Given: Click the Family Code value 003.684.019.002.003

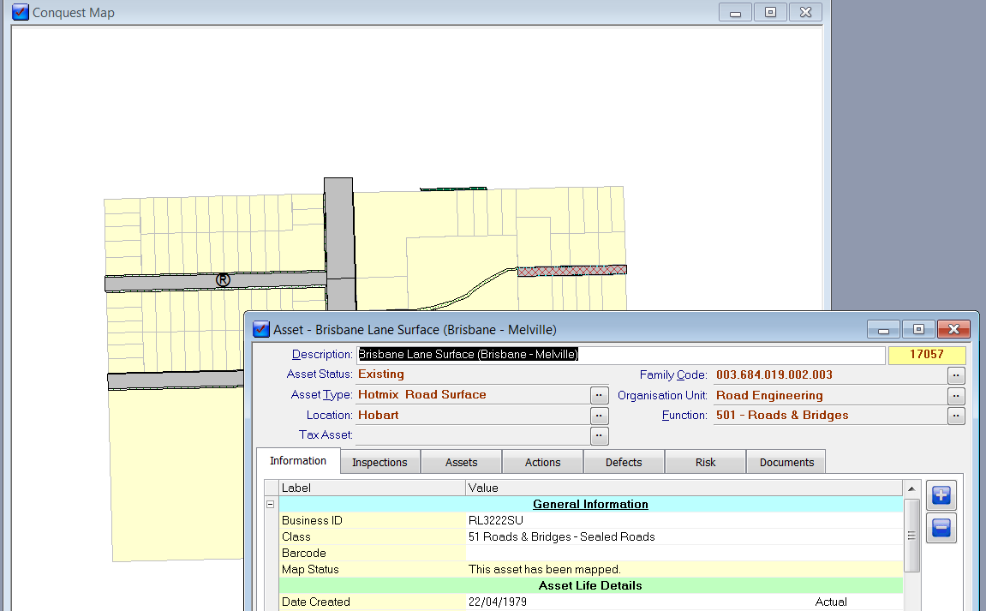Looking at the screenshot, I should [x=774, y=375].
